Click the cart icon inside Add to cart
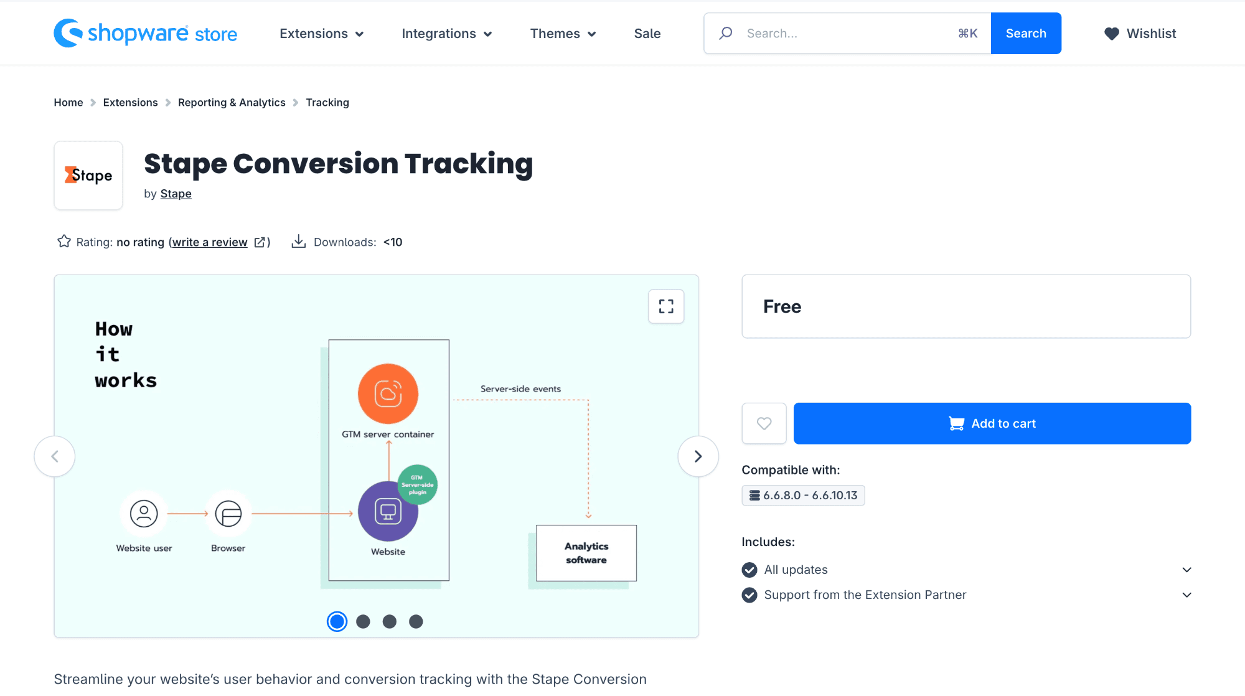Screen dimensions: 1245x696 pos(956,423)
